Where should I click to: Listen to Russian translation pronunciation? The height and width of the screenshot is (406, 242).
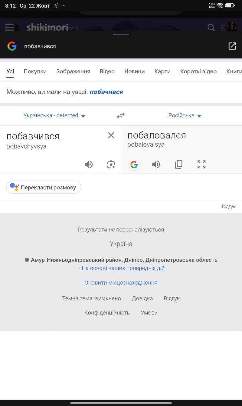point(156,165)
